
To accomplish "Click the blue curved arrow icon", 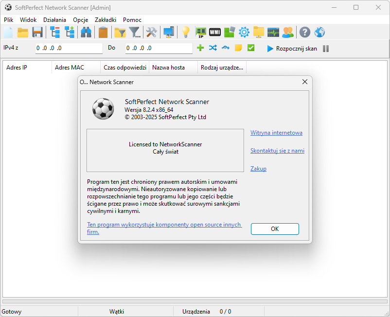I will pos(226,48).
